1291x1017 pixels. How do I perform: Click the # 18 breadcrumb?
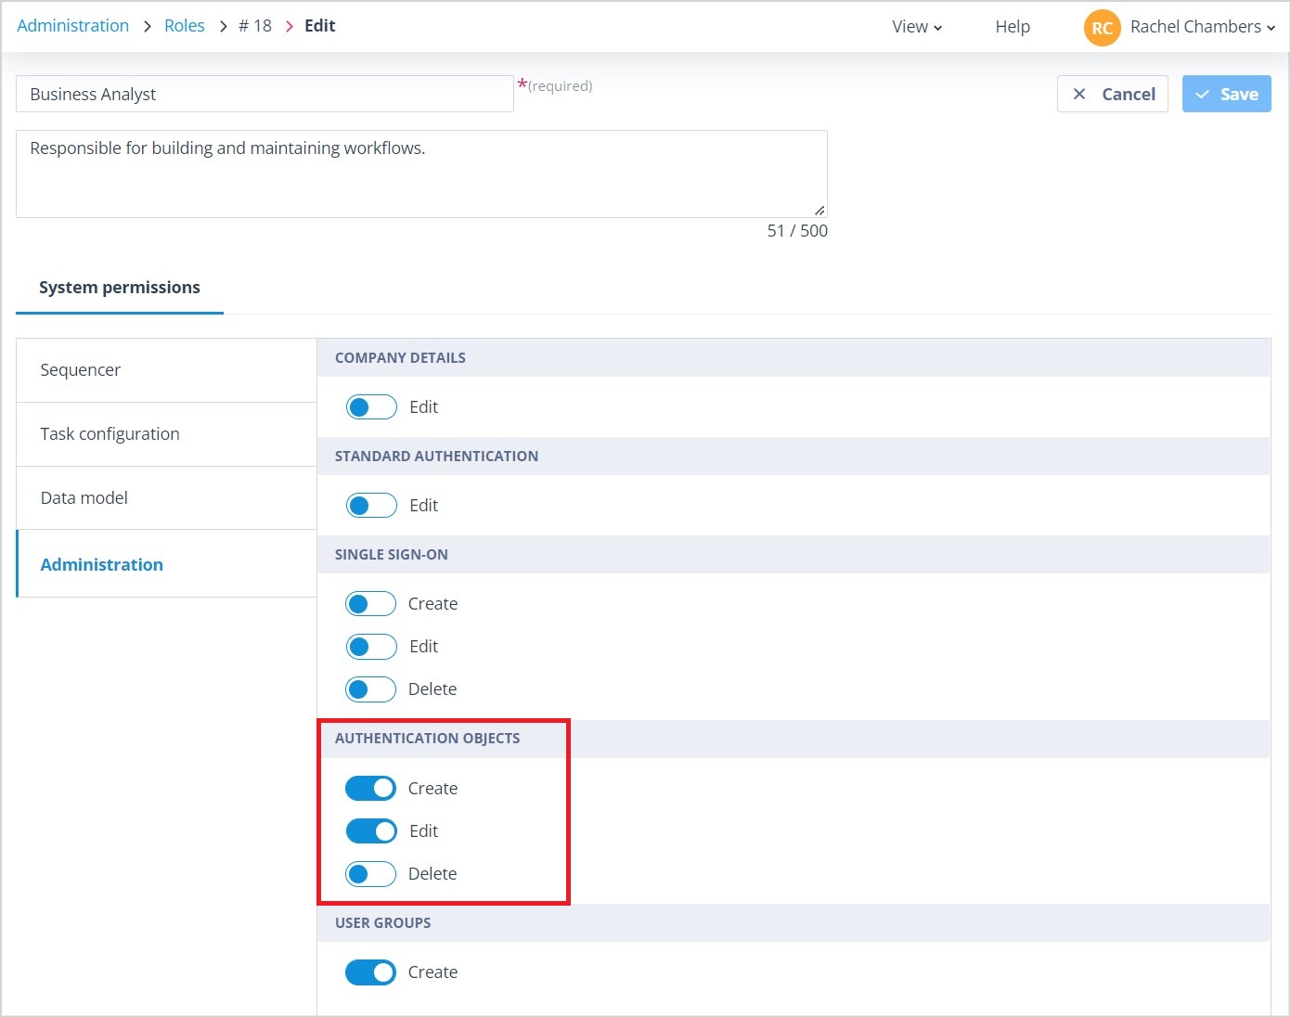click(255, 26)
